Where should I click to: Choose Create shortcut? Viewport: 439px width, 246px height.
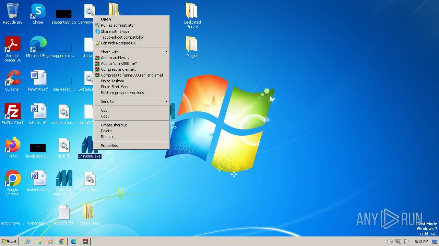132,125
